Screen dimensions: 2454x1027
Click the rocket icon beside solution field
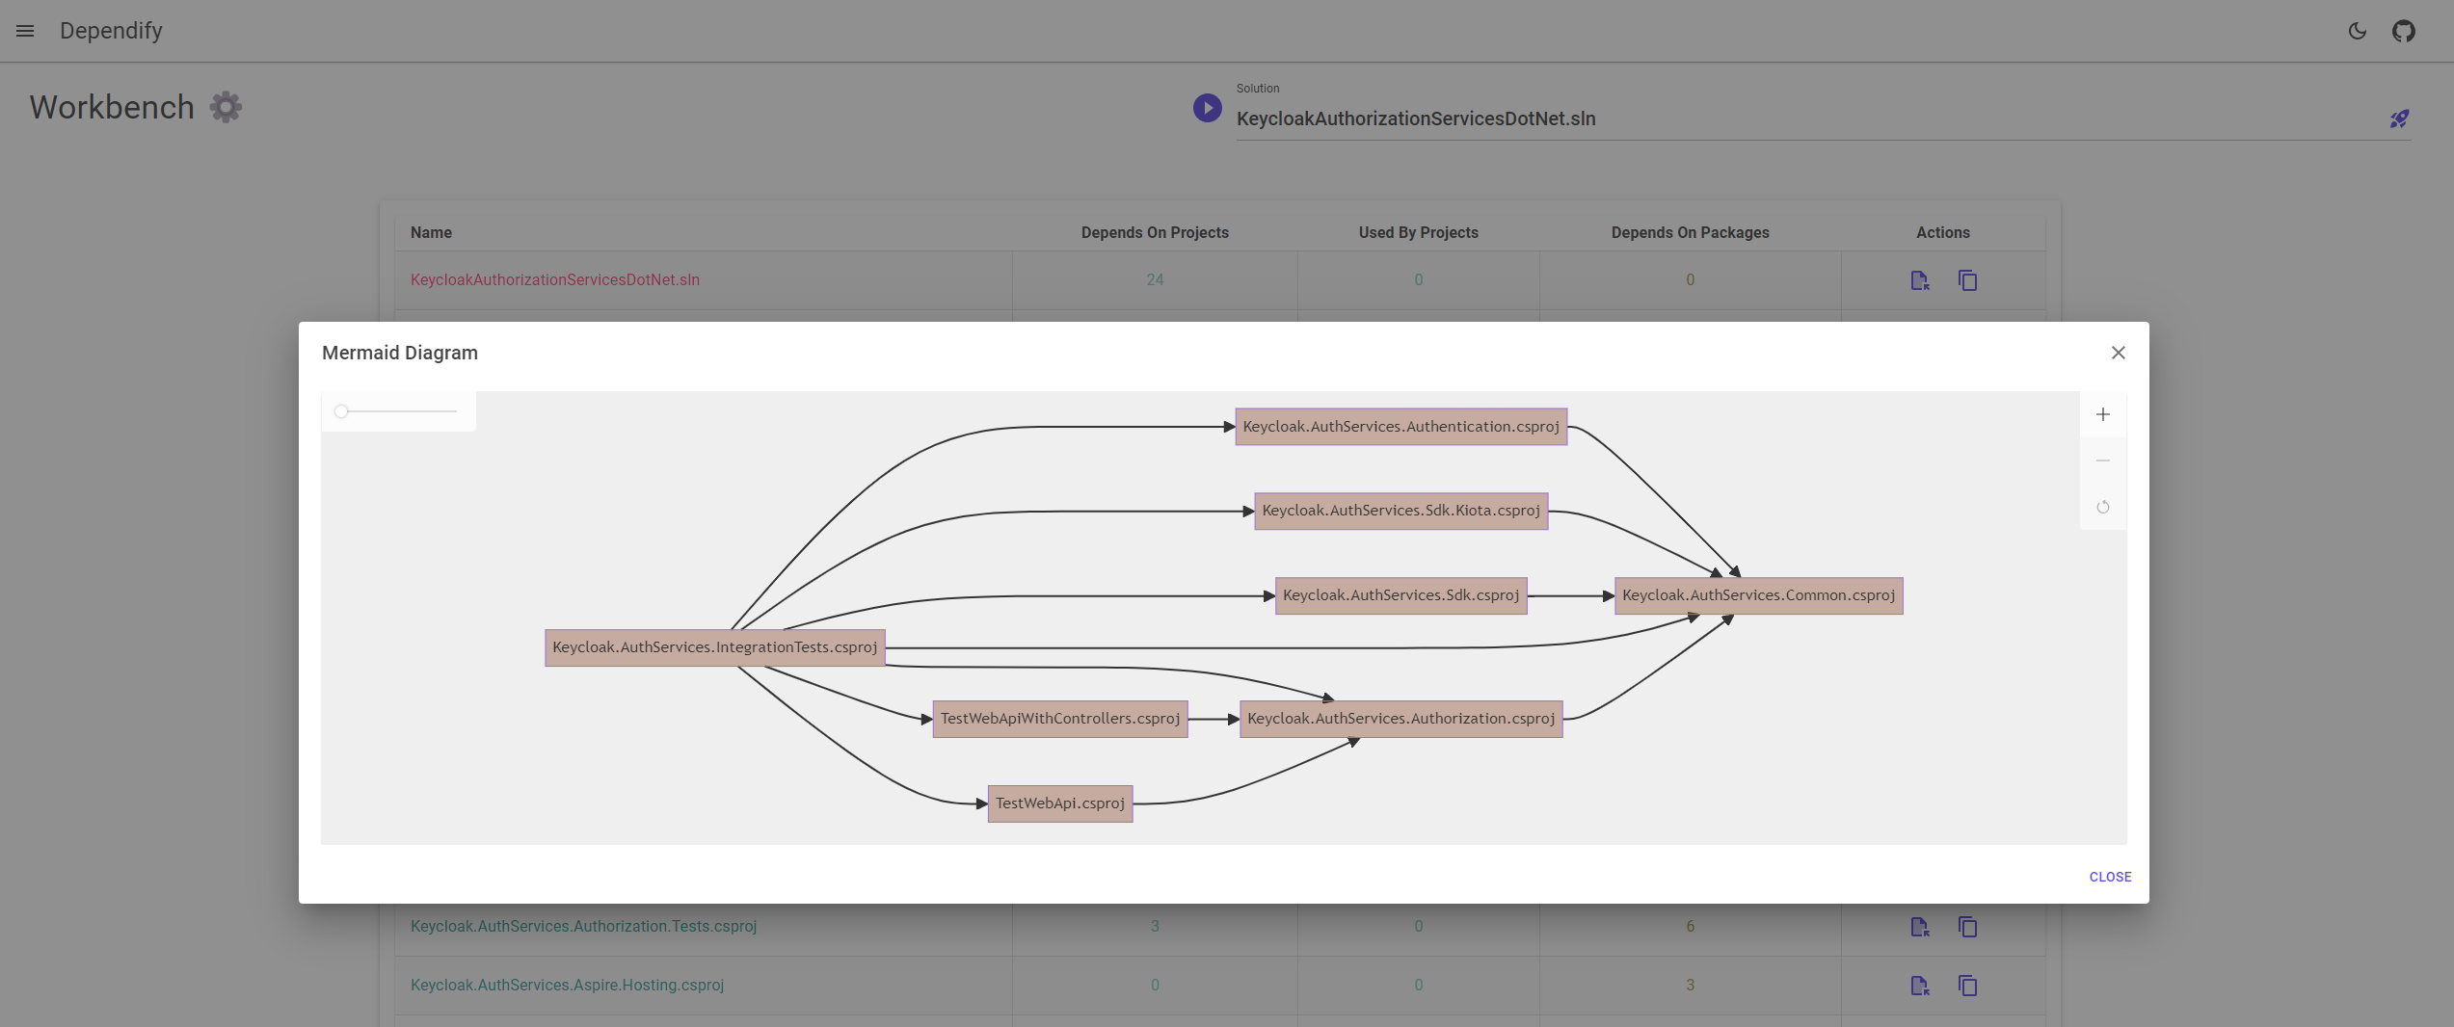click(x=2399, y=118)
